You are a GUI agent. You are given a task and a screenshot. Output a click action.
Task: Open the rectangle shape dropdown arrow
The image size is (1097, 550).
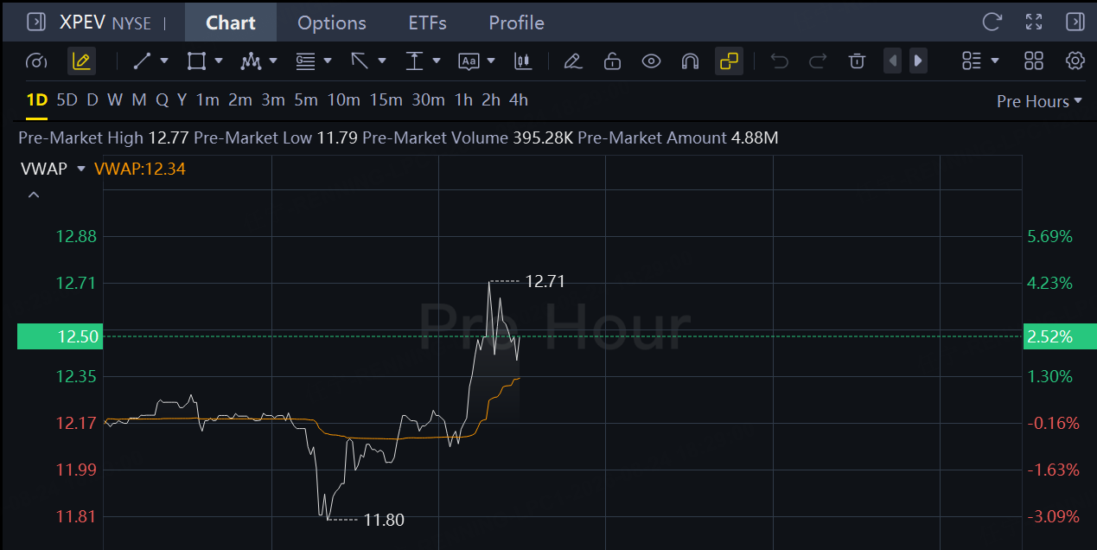219,61
